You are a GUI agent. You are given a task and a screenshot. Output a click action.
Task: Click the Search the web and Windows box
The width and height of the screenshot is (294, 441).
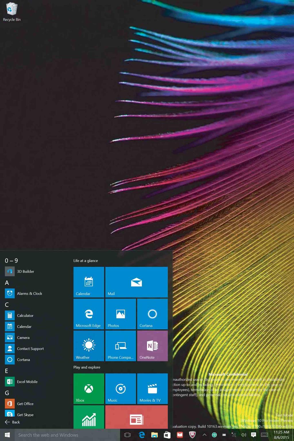click(x=67, y=435)
